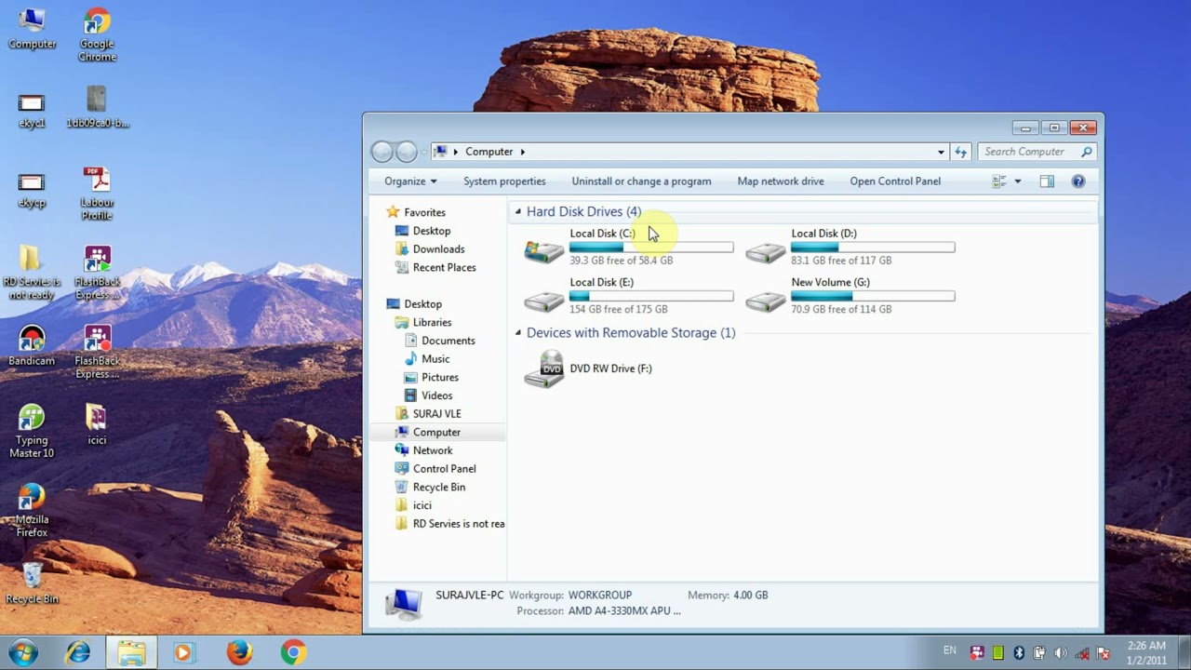Select the New Volume (G:) drive
This screenshot has height=670, width=1191.
click(851, 295)
